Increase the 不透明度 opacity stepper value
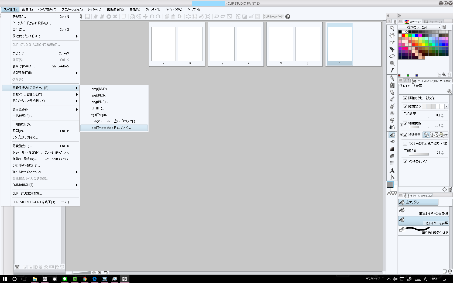Screen dimensions: 453x283 coord(442,151)
